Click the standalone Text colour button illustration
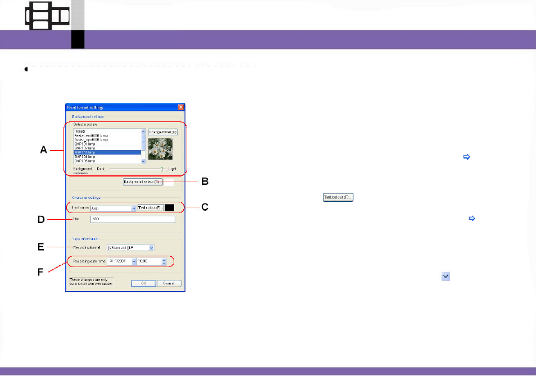536x376 pixels. [338, 197]
